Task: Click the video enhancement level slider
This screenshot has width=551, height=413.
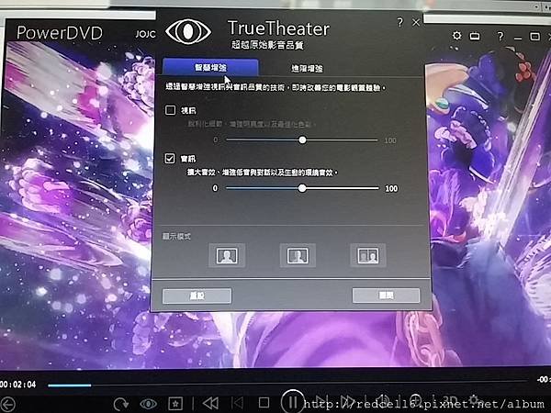Action: 302,140
